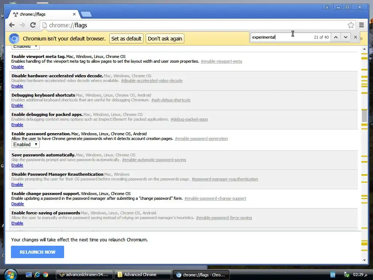Close the find bar

tap(356, 37)
